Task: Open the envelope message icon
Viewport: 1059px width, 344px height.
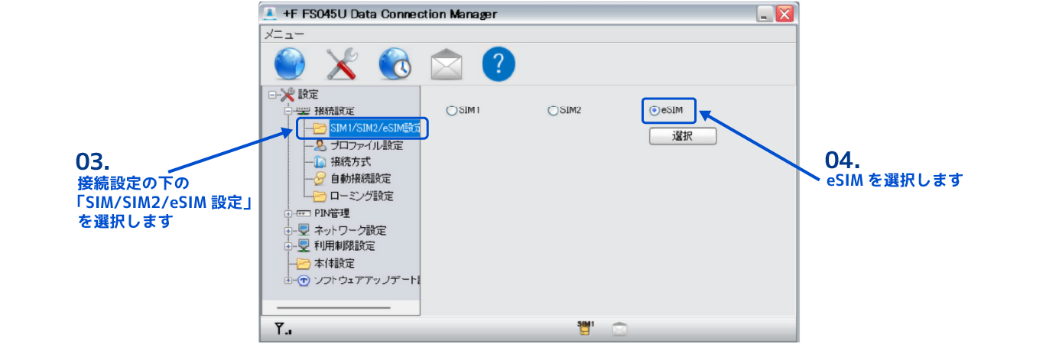Action: tap(447, 65)
